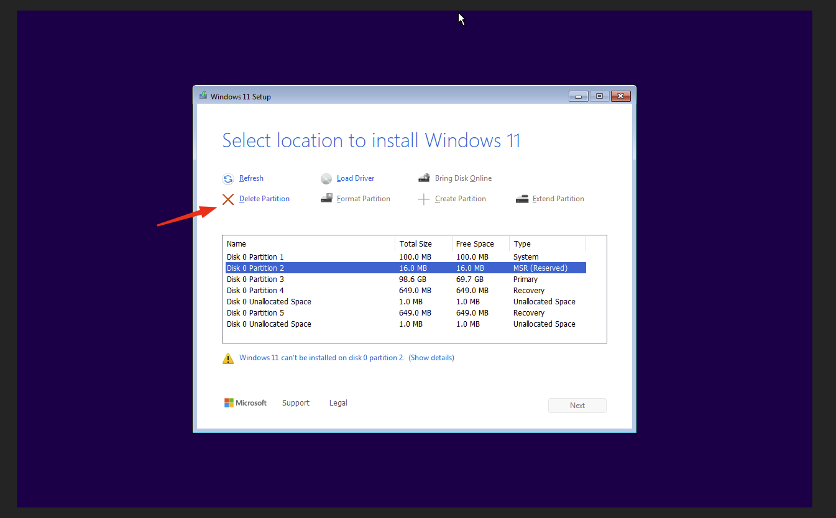Click the plus Create Partition icon
836x518 pixels.
[x=424, y=199]
